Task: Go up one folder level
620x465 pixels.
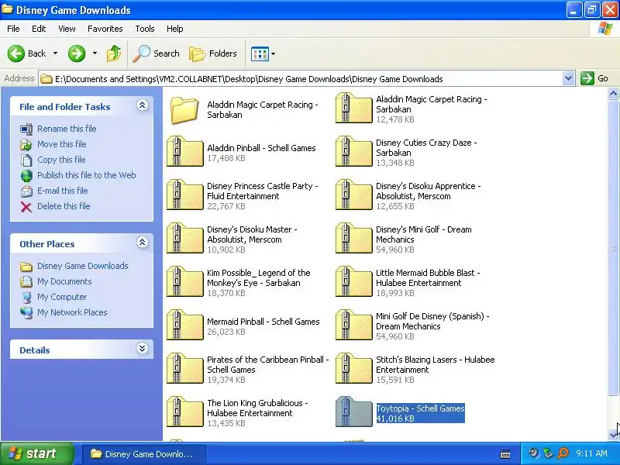Action: (x=114, y=53)
